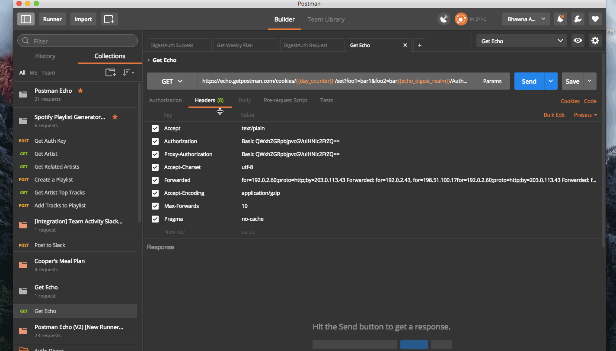Filter collections by Team
Viewport: 616px width, 351px height.
(x=48, y=72)
